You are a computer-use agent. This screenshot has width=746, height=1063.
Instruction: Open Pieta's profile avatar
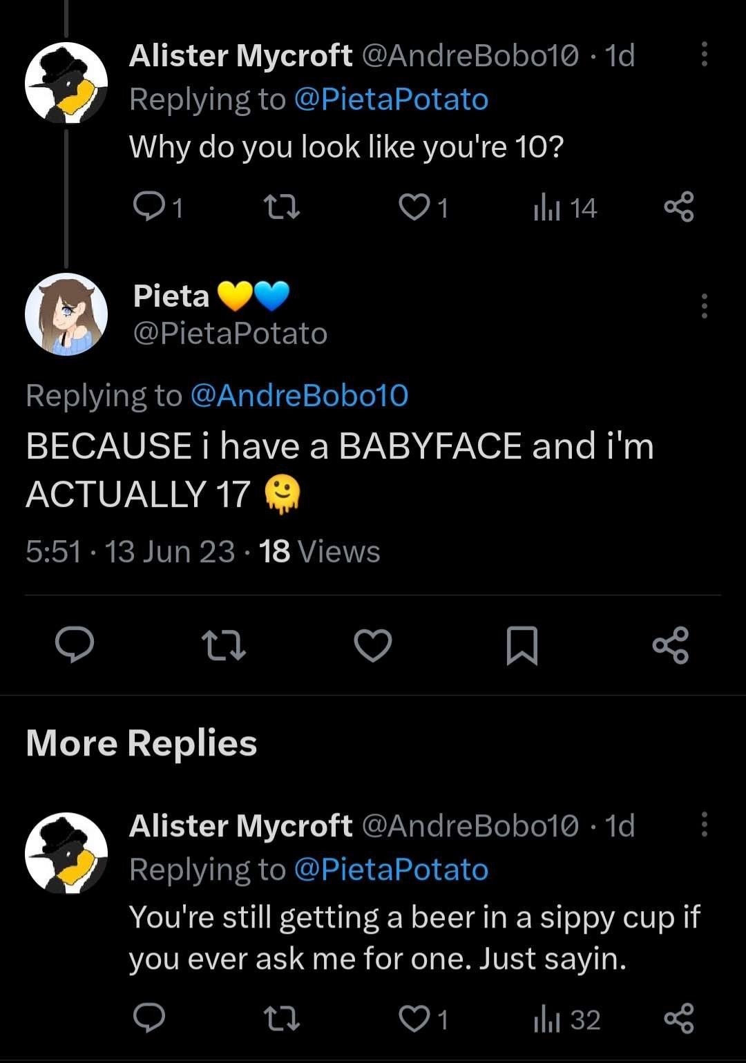[x=66, y=314]
